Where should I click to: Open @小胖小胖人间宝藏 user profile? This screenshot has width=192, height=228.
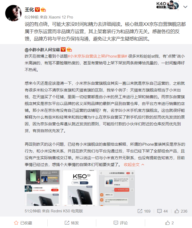coord(42,50)
